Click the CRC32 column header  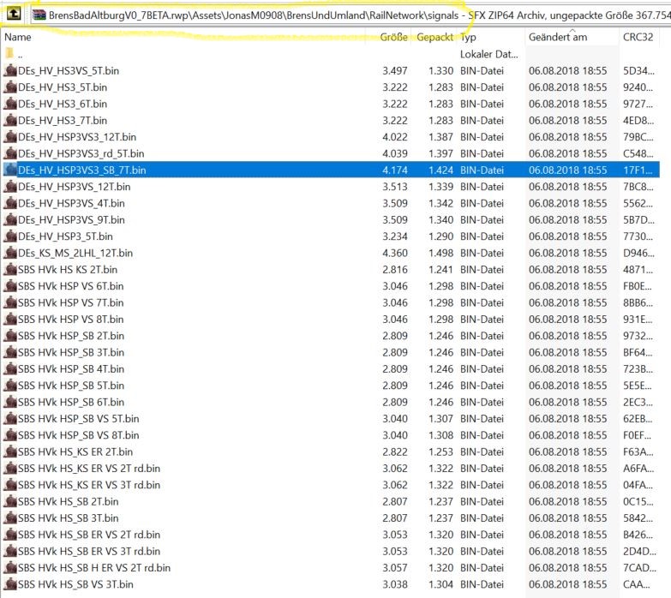coord(639,37)
